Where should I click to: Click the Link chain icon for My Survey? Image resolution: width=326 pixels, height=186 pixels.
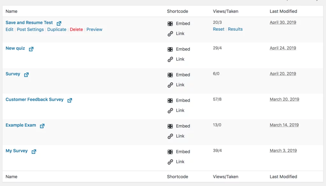(x=170, y=162)
